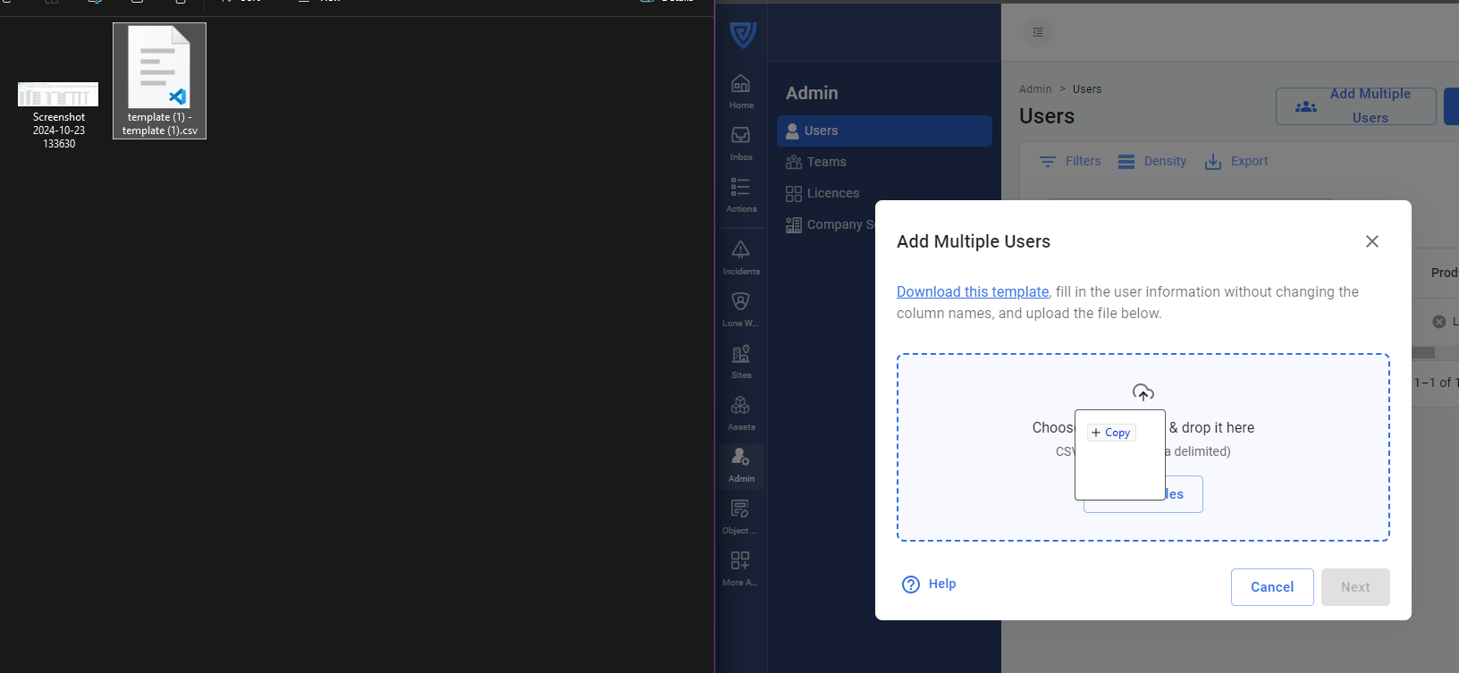
Task: Close the Add Multiple Users dialog
Action: pyautogui.click(x=1371, y=241)
